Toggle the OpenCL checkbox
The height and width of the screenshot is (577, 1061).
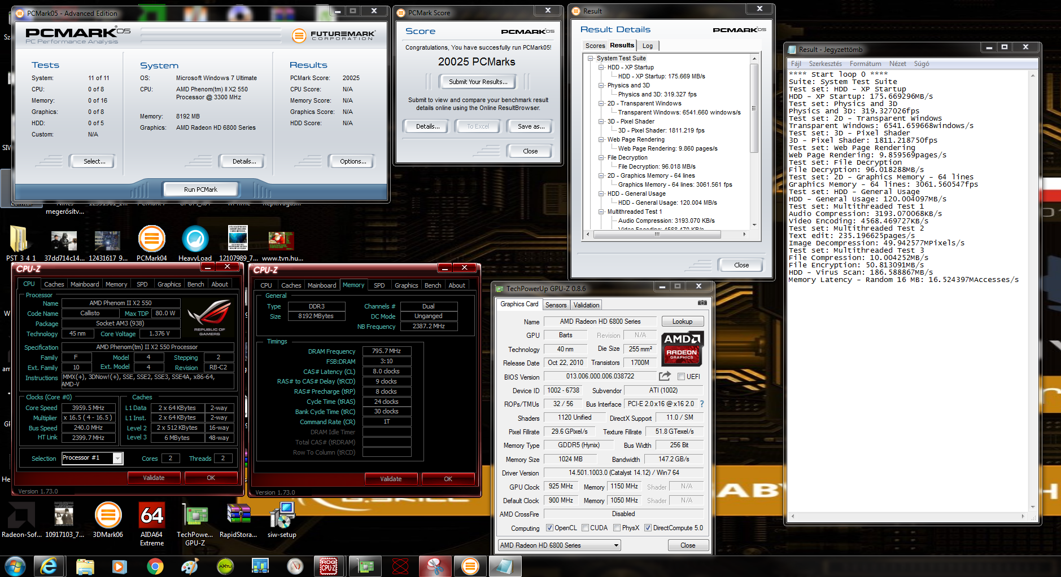pyautogui.click(x=549, y=528)
